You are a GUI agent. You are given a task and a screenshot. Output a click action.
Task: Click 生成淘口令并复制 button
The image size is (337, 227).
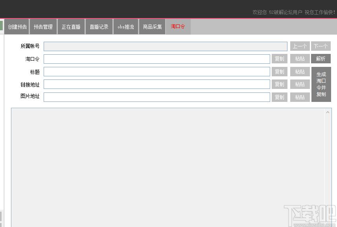(x=321, y=84)
